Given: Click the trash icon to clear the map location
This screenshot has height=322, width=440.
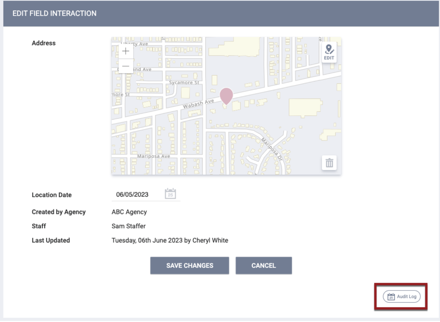Looking at the screenshot, I should tap(329, 163).
